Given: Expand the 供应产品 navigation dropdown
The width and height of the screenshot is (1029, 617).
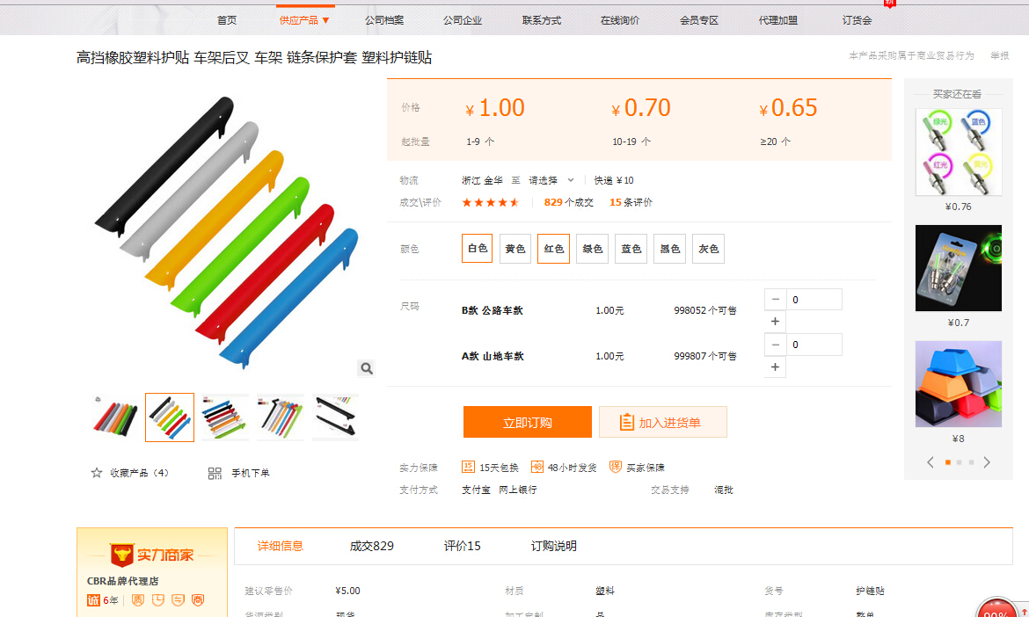Looking at the screenshot, I should [304, 20].
